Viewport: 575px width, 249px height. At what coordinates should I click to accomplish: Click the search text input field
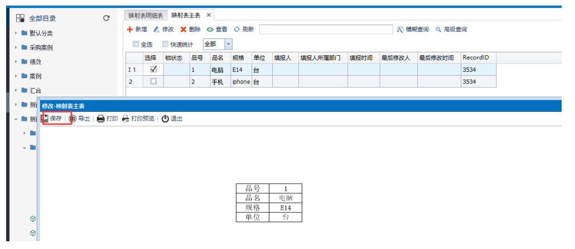pos(325,30)
